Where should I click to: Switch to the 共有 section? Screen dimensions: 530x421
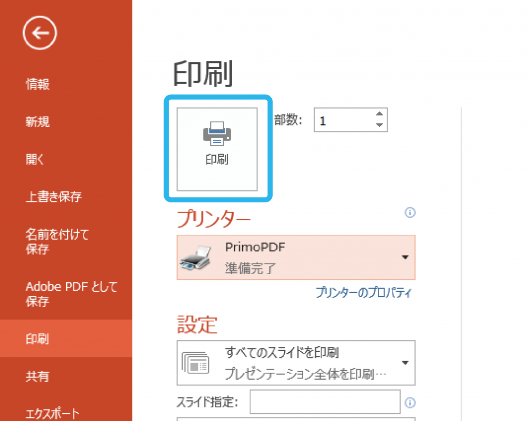(x=37, y=377)
